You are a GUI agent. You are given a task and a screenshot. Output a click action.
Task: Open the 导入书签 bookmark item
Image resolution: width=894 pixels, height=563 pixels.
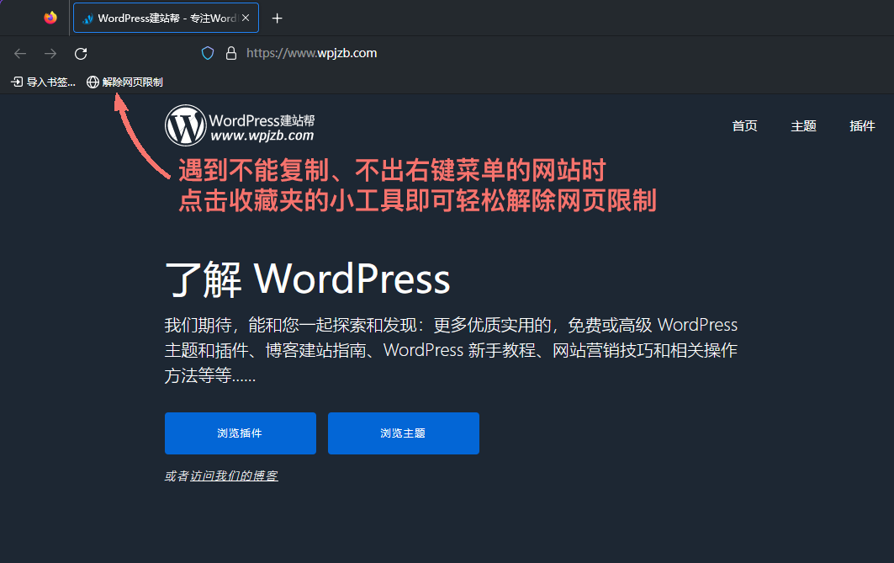pyautogui.click(x=44, y=82)
